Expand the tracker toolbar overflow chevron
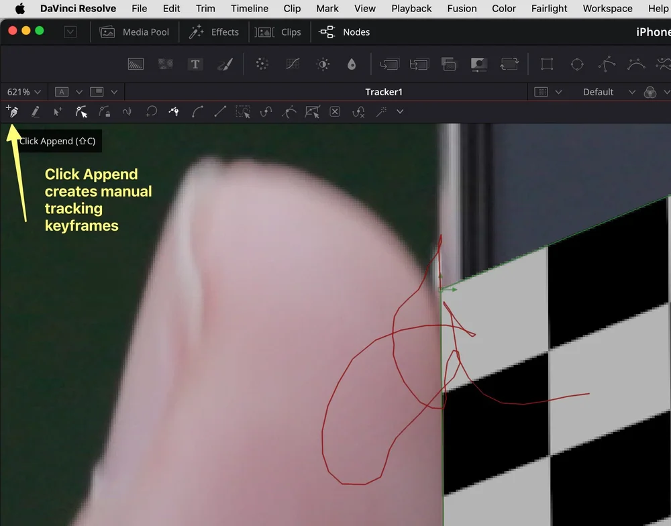 point(400,112)
